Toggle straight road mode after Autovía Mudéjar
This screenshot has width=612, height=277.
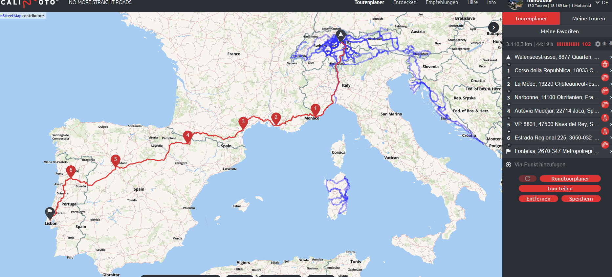[605, 118]
